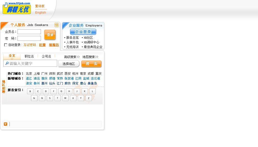The width and height of the screenshot is (258, 147).
Task: Switch site language to English
Action: tap(40, 13)
